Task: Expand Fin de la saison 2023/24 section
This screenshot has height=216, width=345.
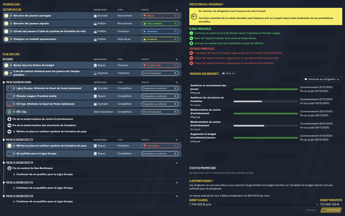Action: pos(177,163)
